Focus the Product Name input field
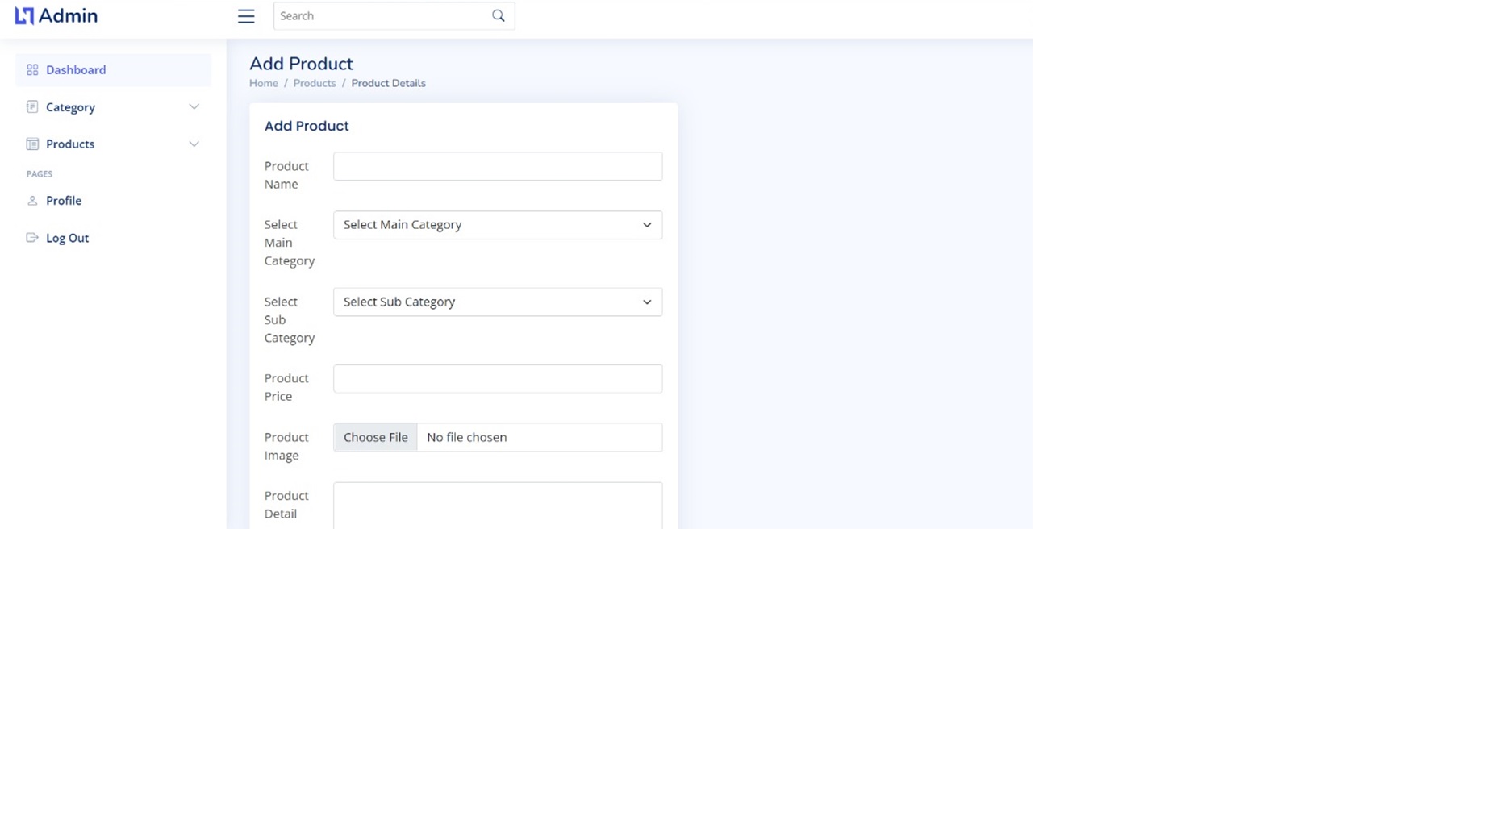The image size is (1494, 837). (x=498, y=166)
